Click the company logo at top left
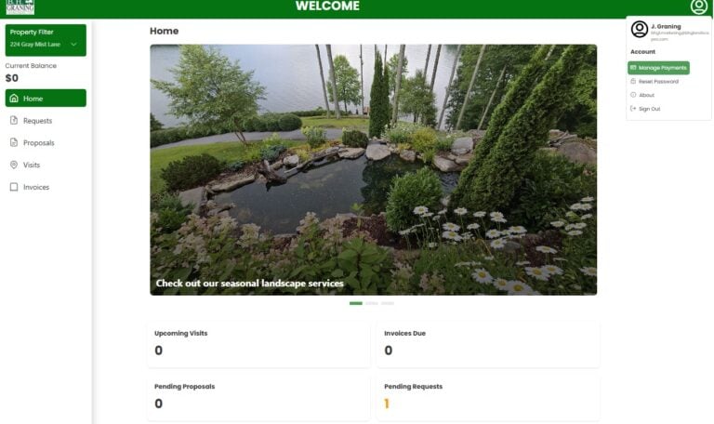The width and height of the screenshot is (714, 424). pos(20,7)
